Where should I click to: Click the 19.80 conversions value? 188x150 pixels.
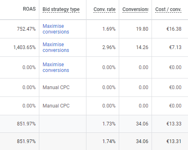pos(142,29)
